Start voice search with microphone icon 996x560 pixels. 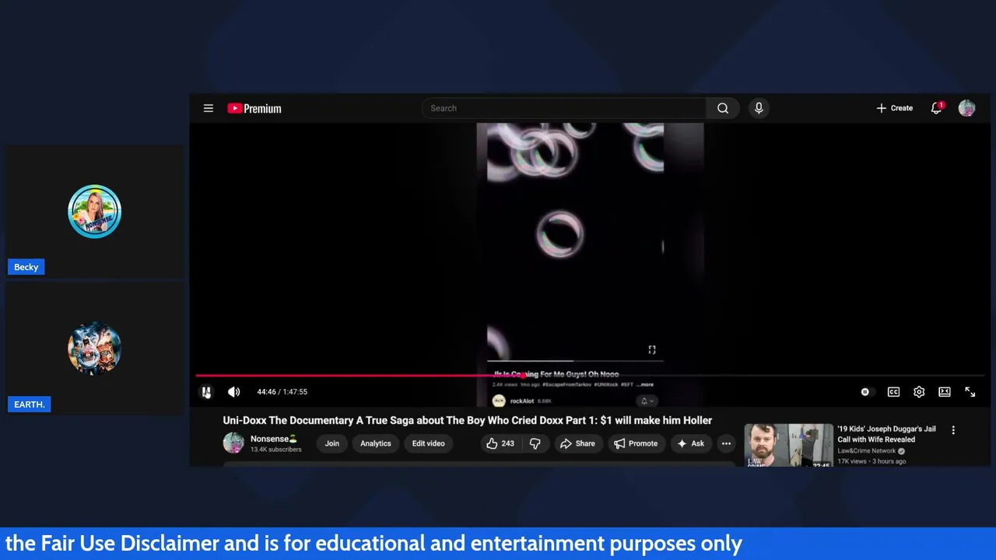(x=759, y=108)
